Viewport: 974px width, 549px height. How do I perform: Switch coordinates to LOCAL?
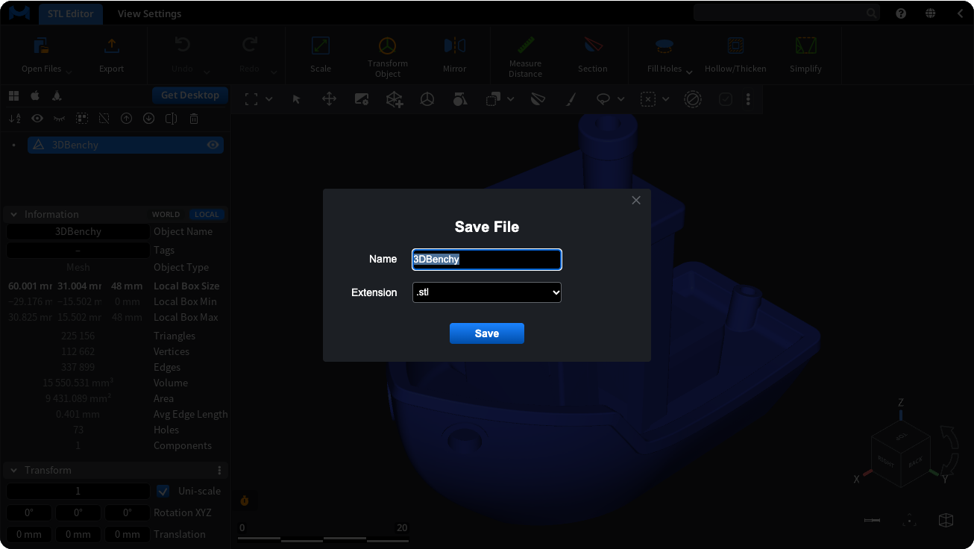207,214
